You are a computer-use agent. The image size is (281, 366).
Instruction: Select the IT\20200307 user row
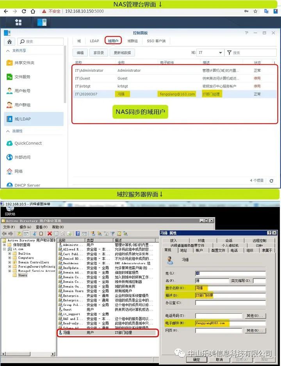coord(174,94)
